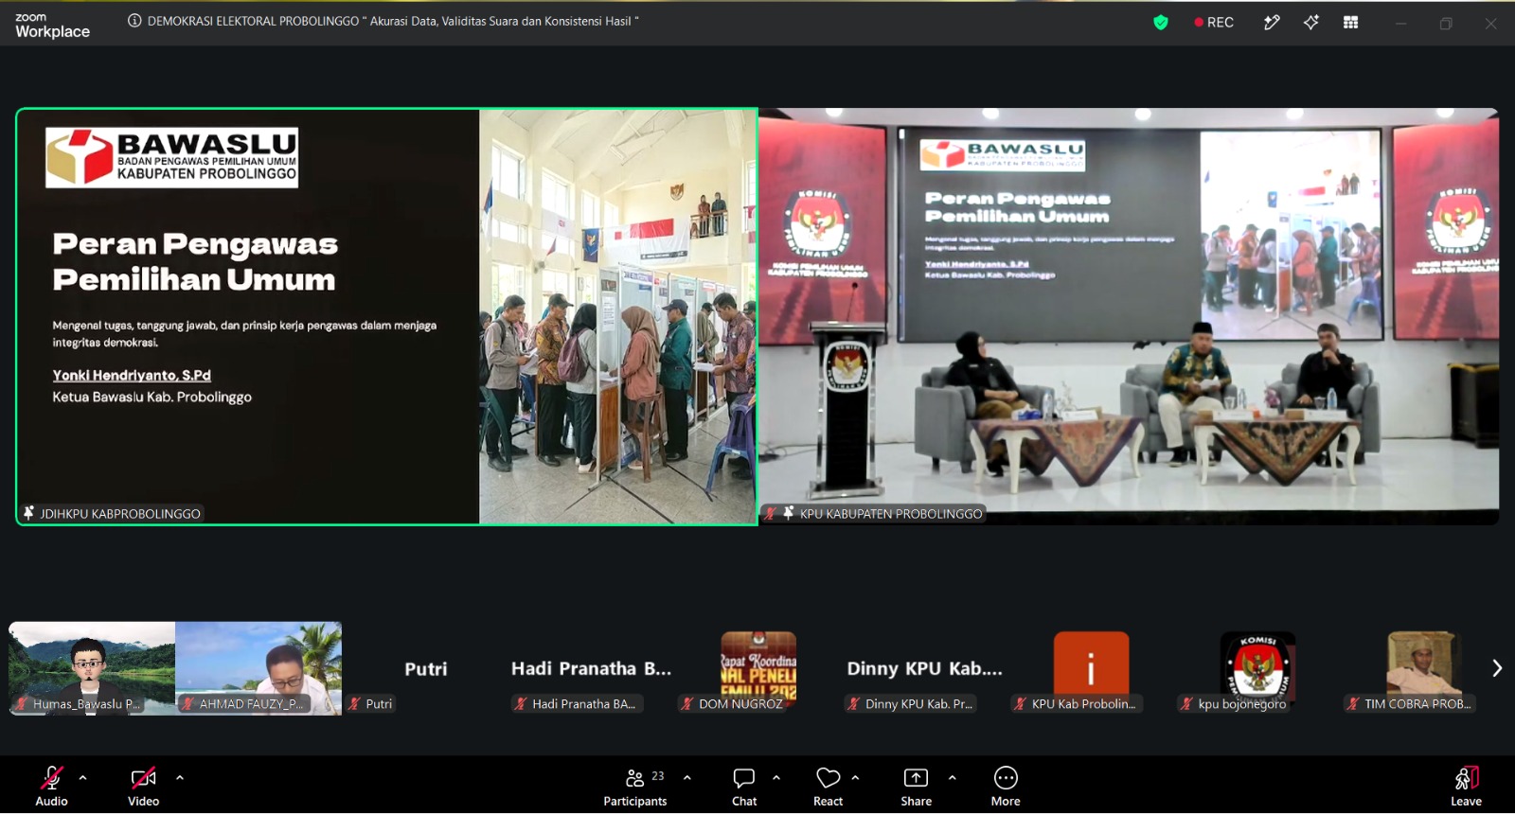Viewport: 1515px width, 814px height.
Task: Open the AI Companion sparkle icon
Action: point(1311,22)
